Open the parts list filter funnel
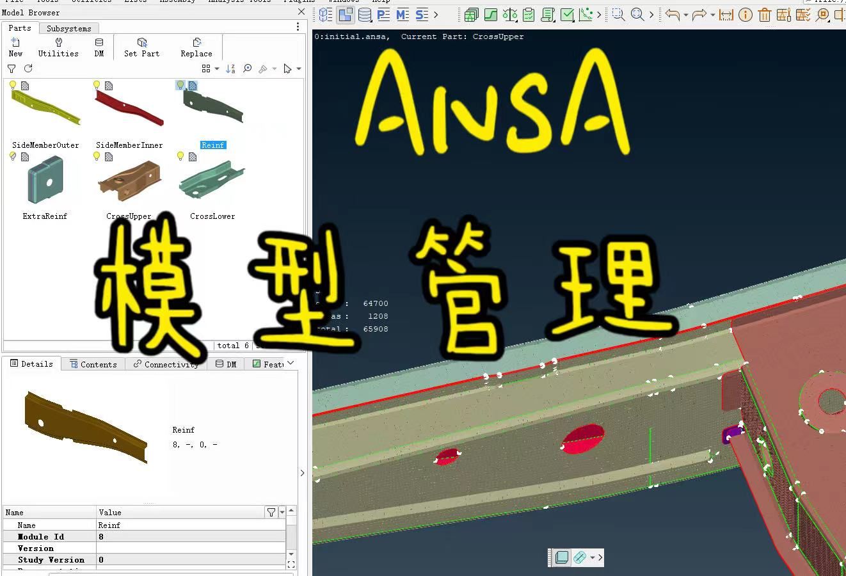Image resolution: width=846 pixels, height=576 pixels. 12,68
